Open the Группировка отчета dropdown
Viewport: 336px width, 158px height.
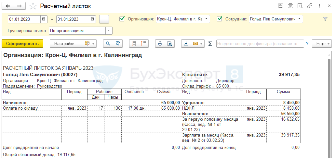point(109,31)
